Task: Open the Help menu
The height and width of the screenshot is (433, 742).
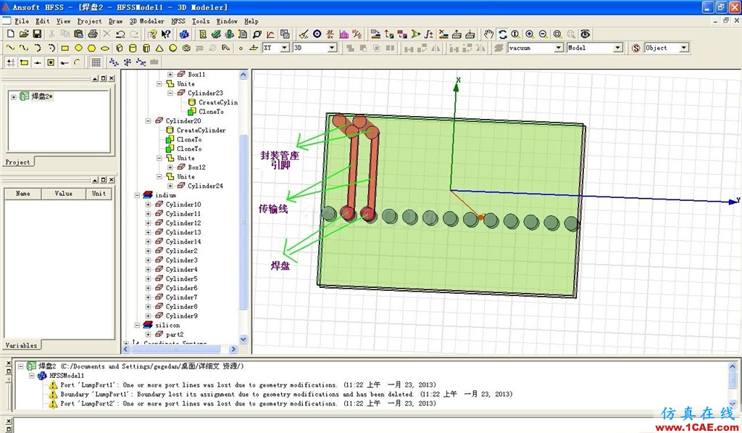Action: click(x=251, y=21)
